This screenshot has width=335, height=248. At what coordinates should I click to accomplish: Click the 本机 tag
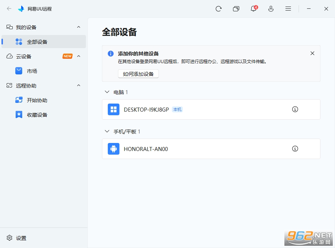tap(177, 109)
